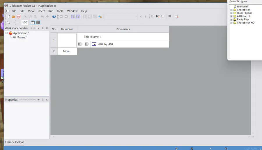The height and width of the screenshot is (150, 262).
Task: Toggle the show headers view button
Action: (x=33, y=22)
